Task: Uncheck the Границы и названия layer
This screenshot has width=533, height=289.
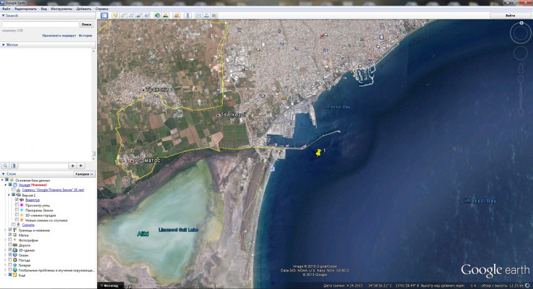Action: [10, 230]
